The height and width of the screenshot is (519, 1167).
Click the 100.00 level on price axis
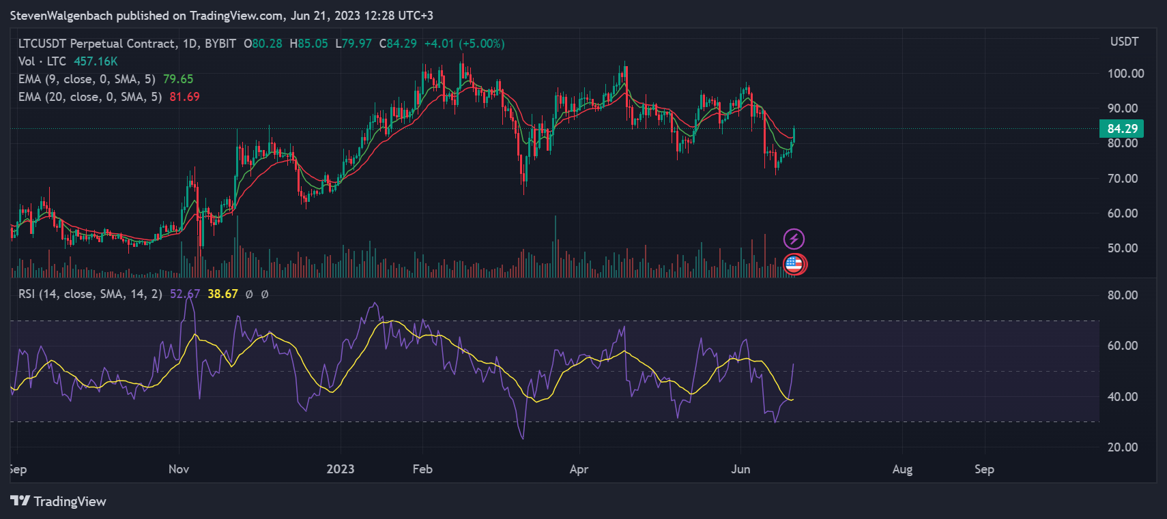click(x=1125, y=74)
